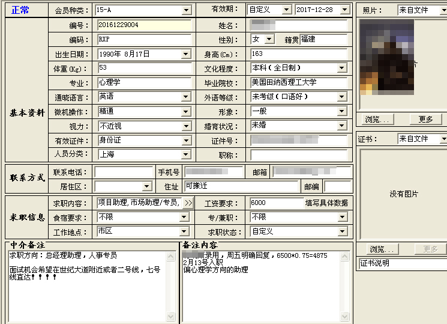Click the 住址 field containing 可搬迁
Image resolution: width=447 pixels, height=324 pixels.
(x=241, y=186)
